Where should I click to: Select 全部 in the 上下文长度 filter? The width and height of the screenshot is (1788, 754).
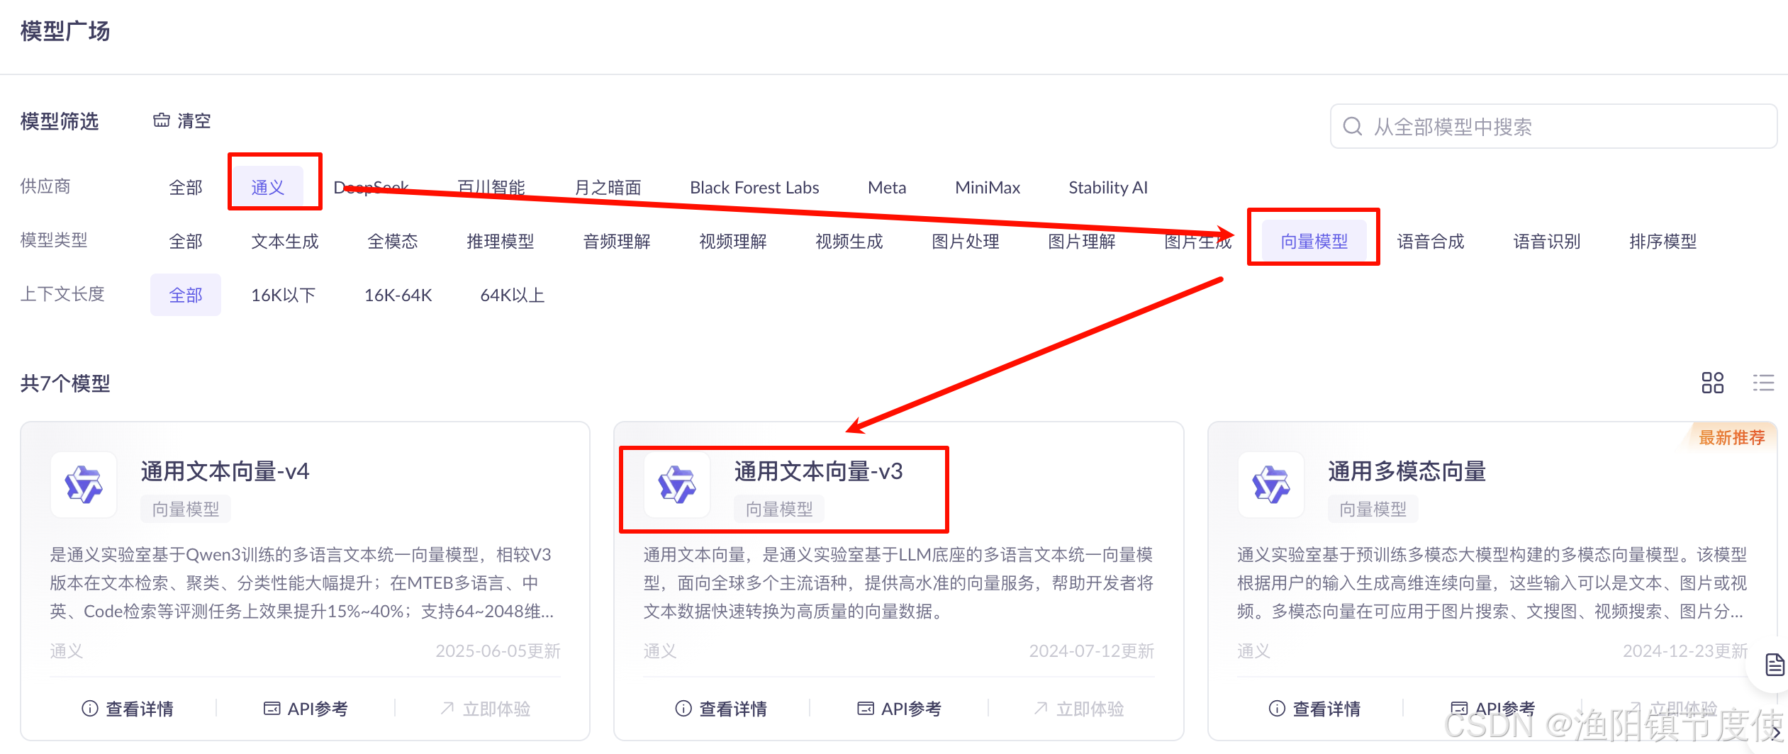click(186, 295)
